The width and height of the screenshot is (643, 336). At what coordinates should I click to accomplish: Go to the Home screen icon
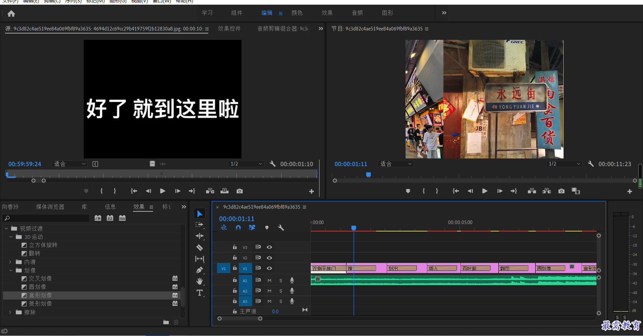point(11,13)
